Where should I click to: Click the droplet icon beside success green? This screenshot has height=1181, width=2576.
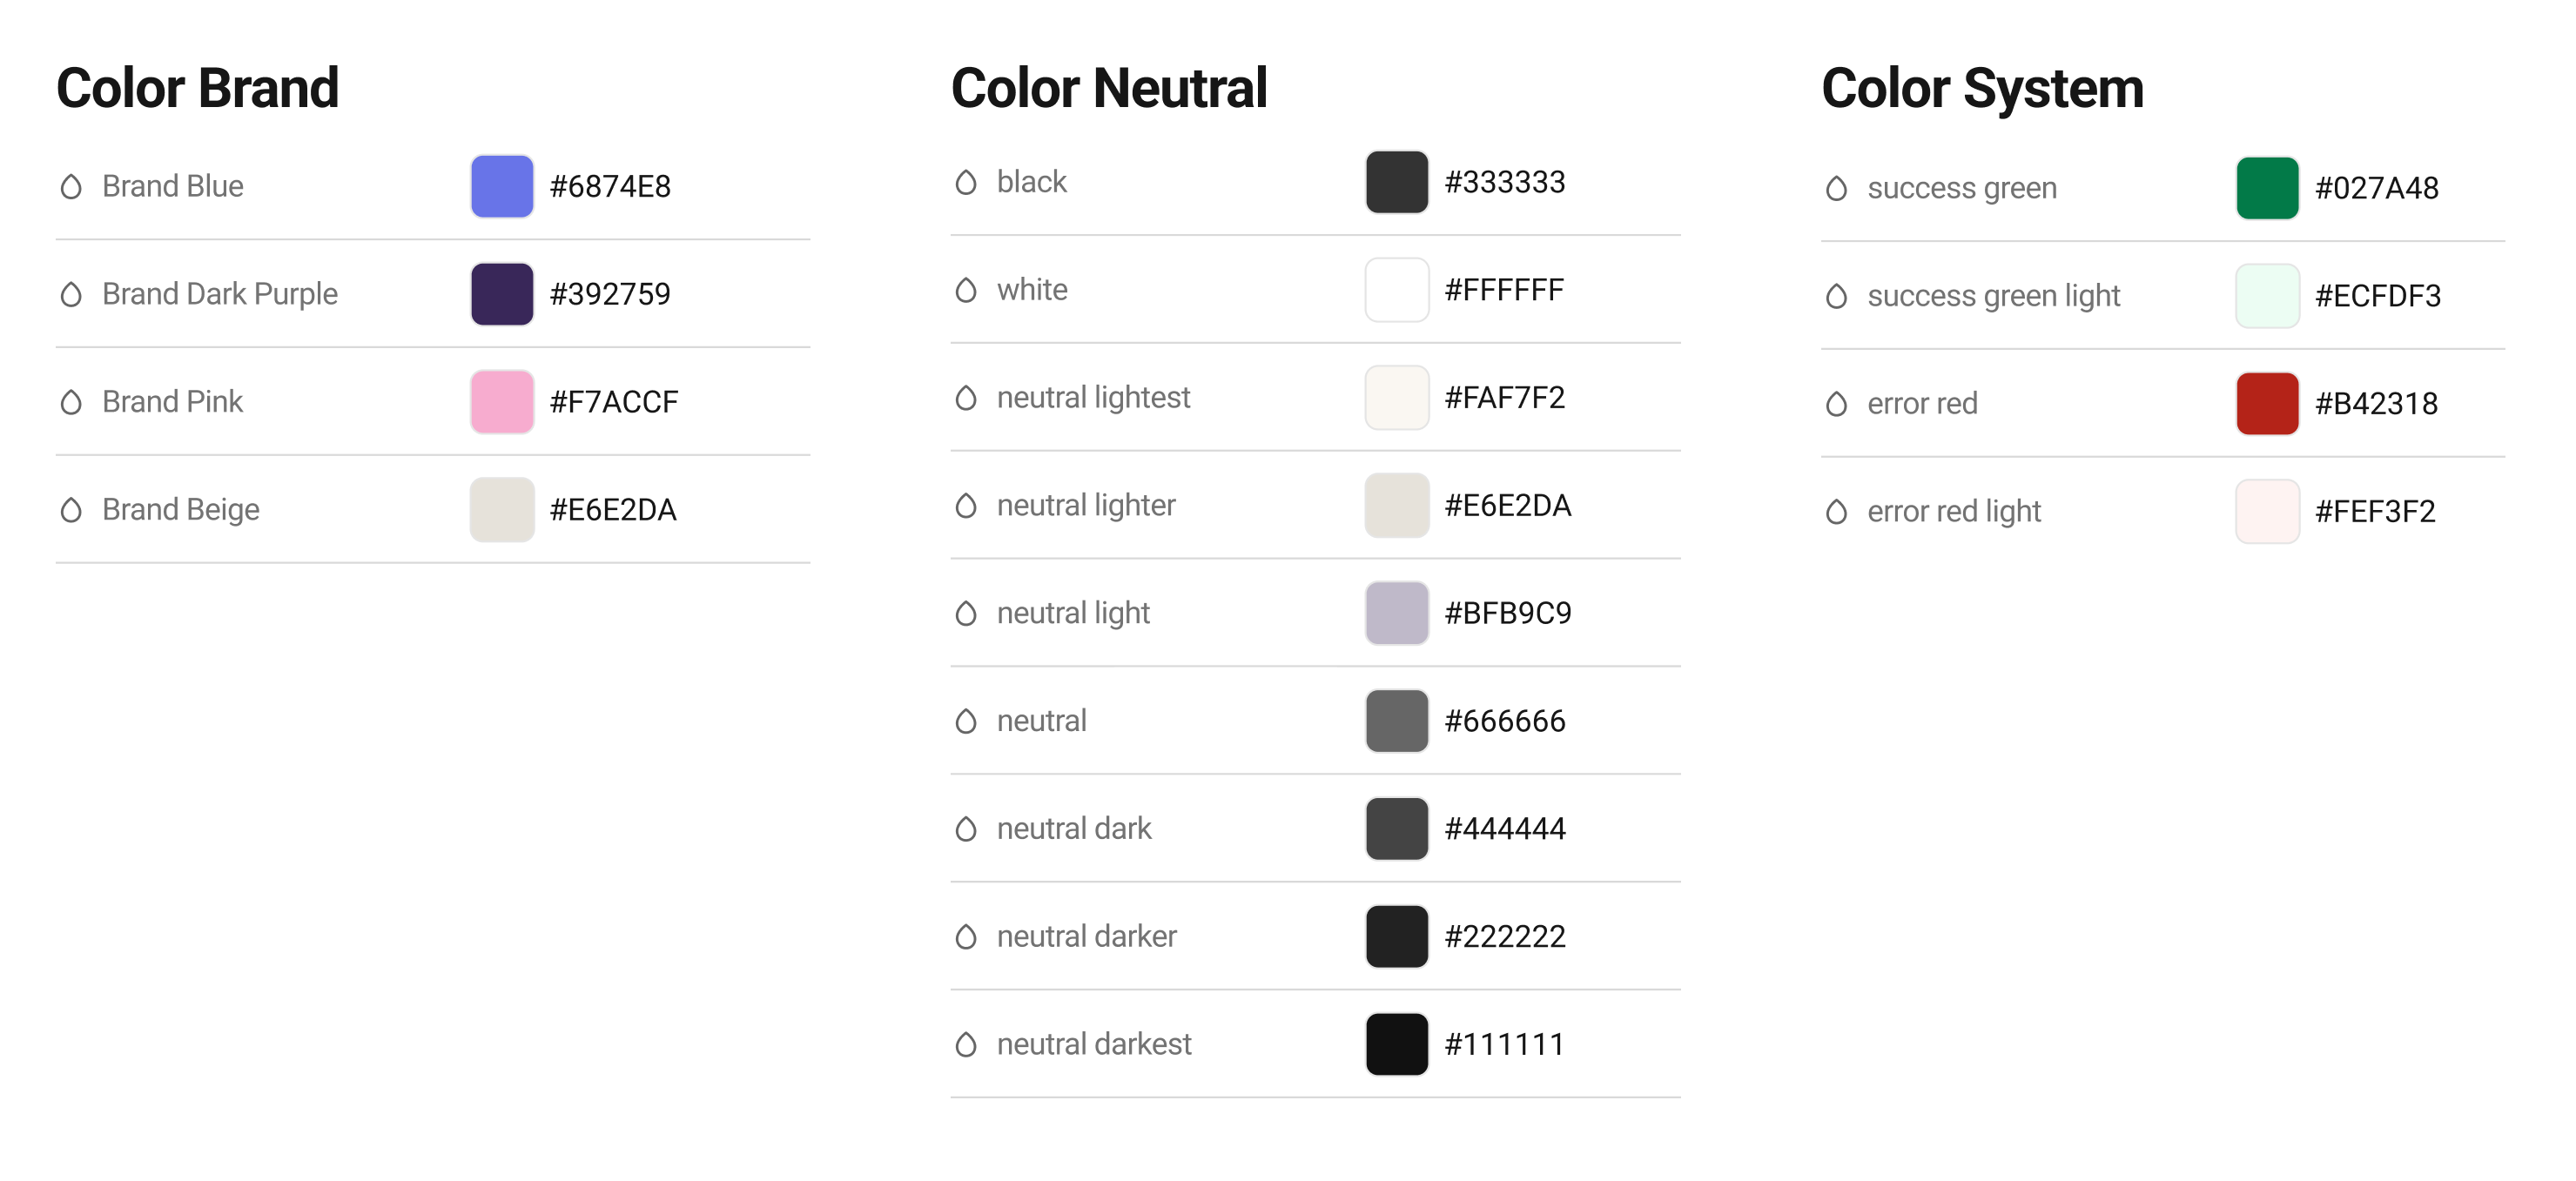tap(1836, 188)
